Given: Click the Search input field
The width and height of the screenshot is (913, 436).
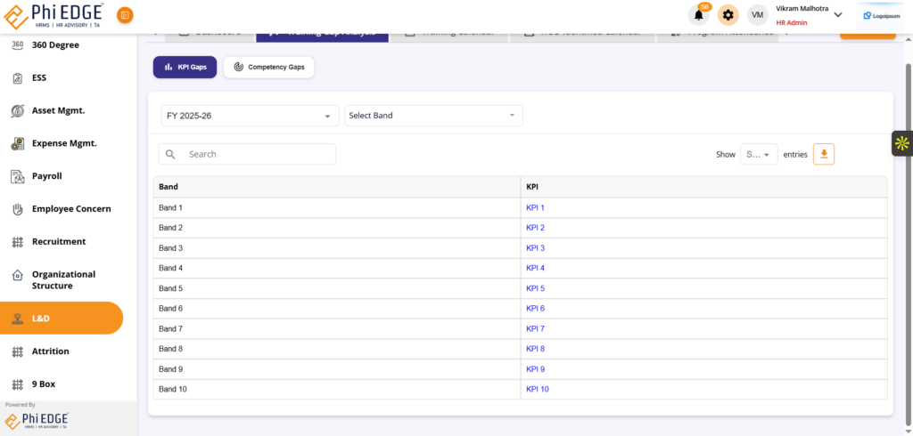Looking at the screenshot, I should 258,154.
